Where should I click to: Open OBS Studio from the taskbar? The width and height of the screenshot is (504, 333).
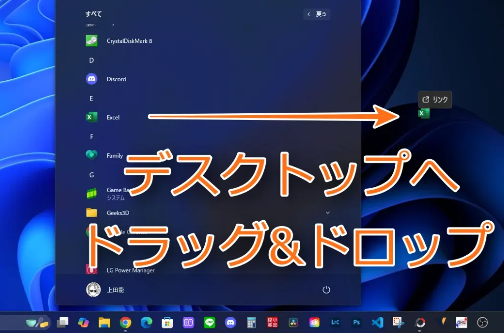482,322
